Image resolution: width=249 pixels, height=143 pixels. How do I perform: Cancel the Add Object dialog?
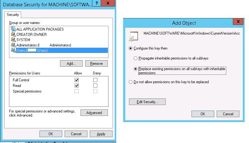(x=228, y=114)
